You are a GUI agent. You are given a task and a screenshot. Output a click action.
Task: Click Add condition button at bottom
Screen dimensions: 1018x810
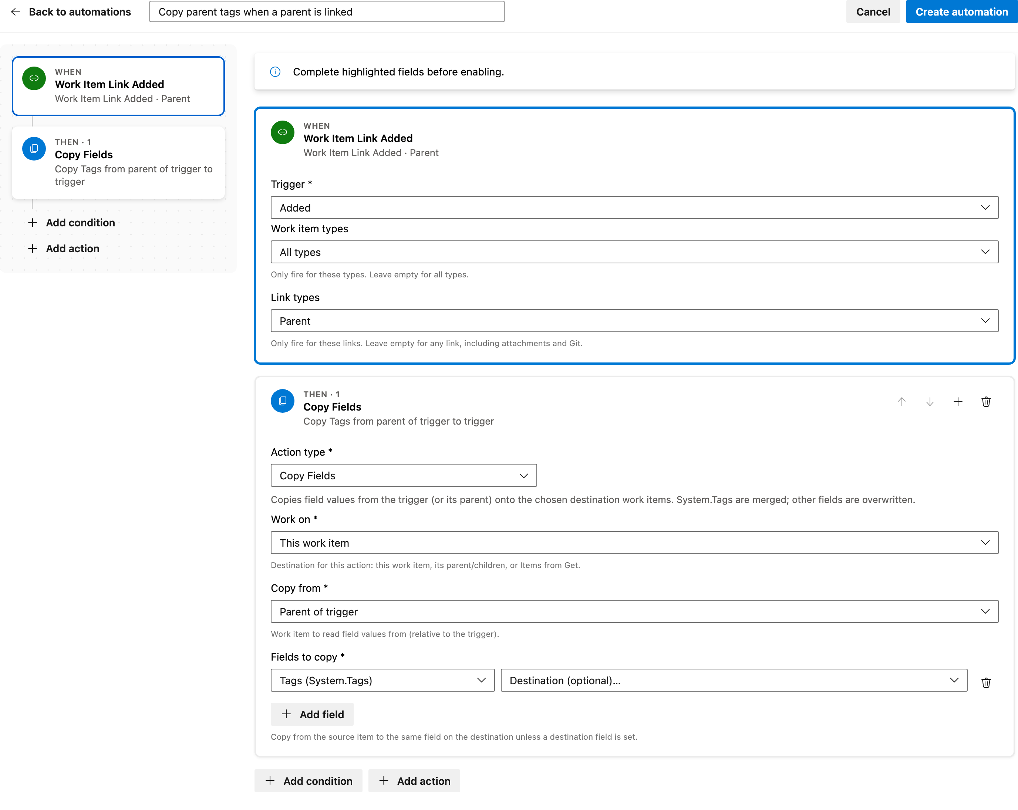(309, 781)
